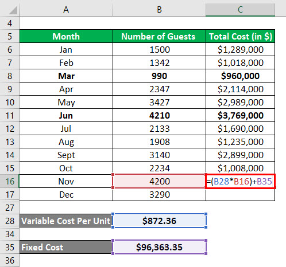Click guest count 3290 for Dec
The width and height of the screenshot is (286, 267).
(x=159, y=194)
